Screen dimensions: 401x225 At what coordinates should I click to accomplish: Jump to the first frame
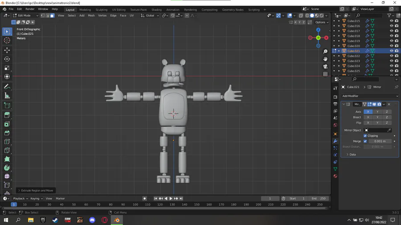155,198
